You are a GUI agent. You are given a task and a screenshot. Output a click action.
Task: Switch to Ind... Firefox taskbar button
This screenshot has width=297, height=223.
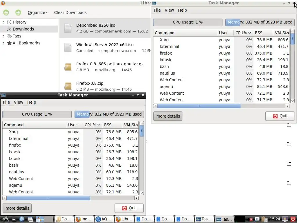coord(84,219)
